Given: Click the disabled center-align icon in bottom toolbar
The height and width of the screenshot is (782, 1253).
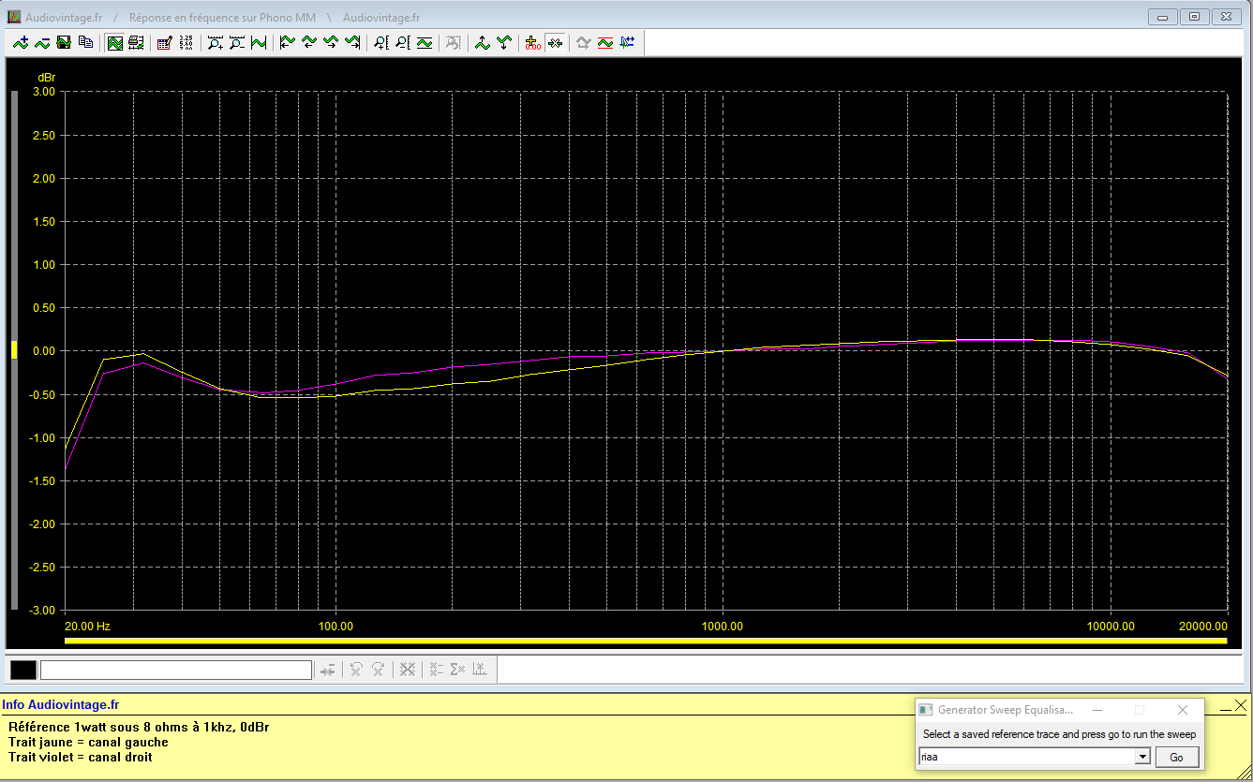Looking at the screenshot, I should 327,670.
